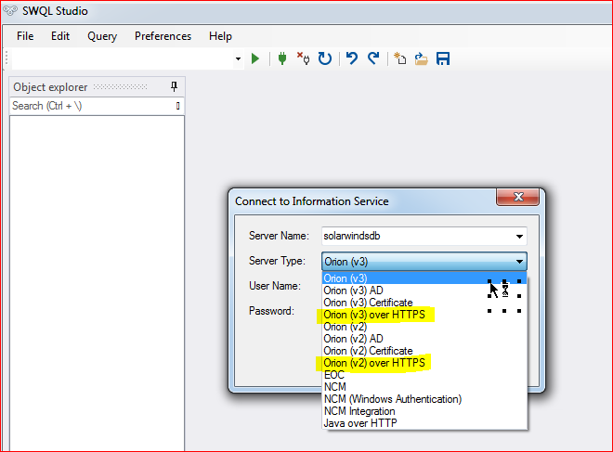
Task: Select NCM Integration option
Action: coord(424,411)
